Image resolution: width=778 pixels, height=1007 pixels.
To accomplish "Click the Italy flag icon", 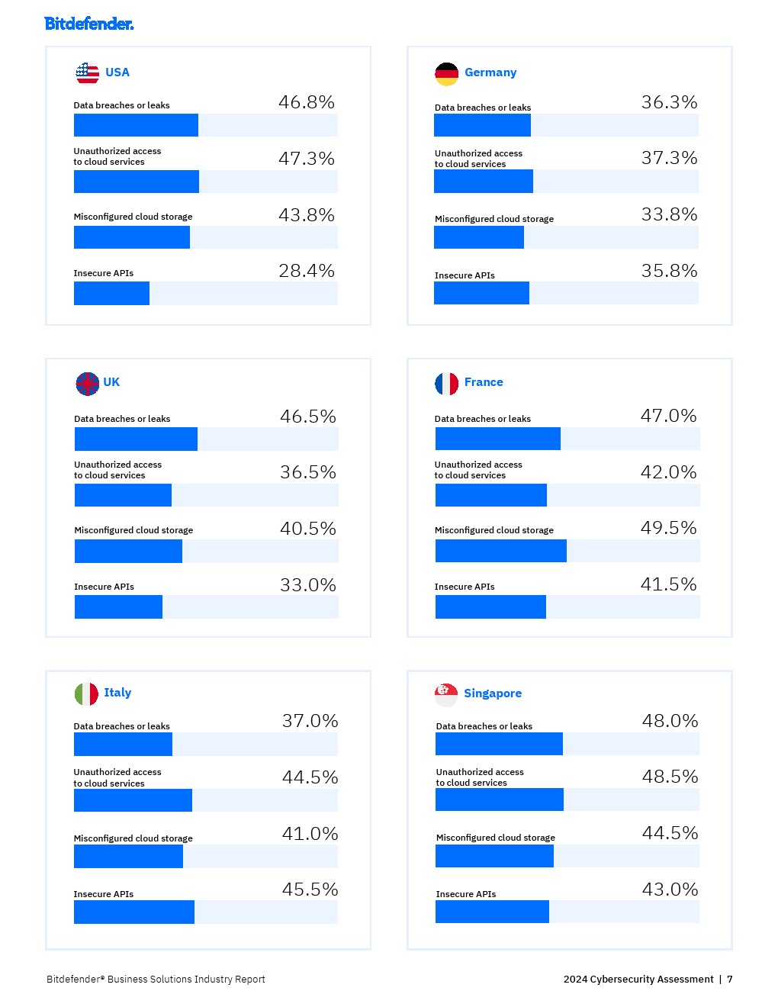I will [86, 694].
